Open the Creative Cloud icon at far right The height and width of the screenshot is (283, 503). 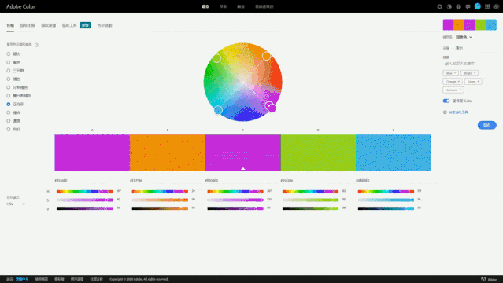coord(496,6)
